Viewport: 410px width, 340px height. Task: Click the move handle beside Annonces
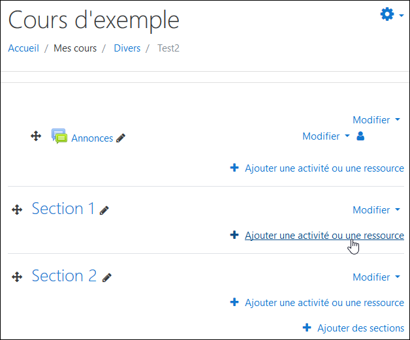pyautogui.click(x=36, y=136)
